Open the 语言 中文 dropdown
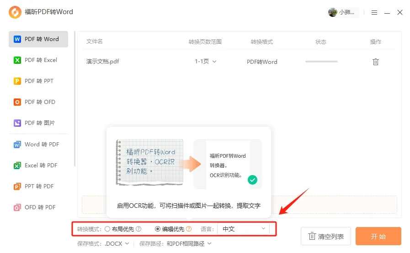This screenshot has width=410, height=253. pyautogui.click(x=243, y=229)
